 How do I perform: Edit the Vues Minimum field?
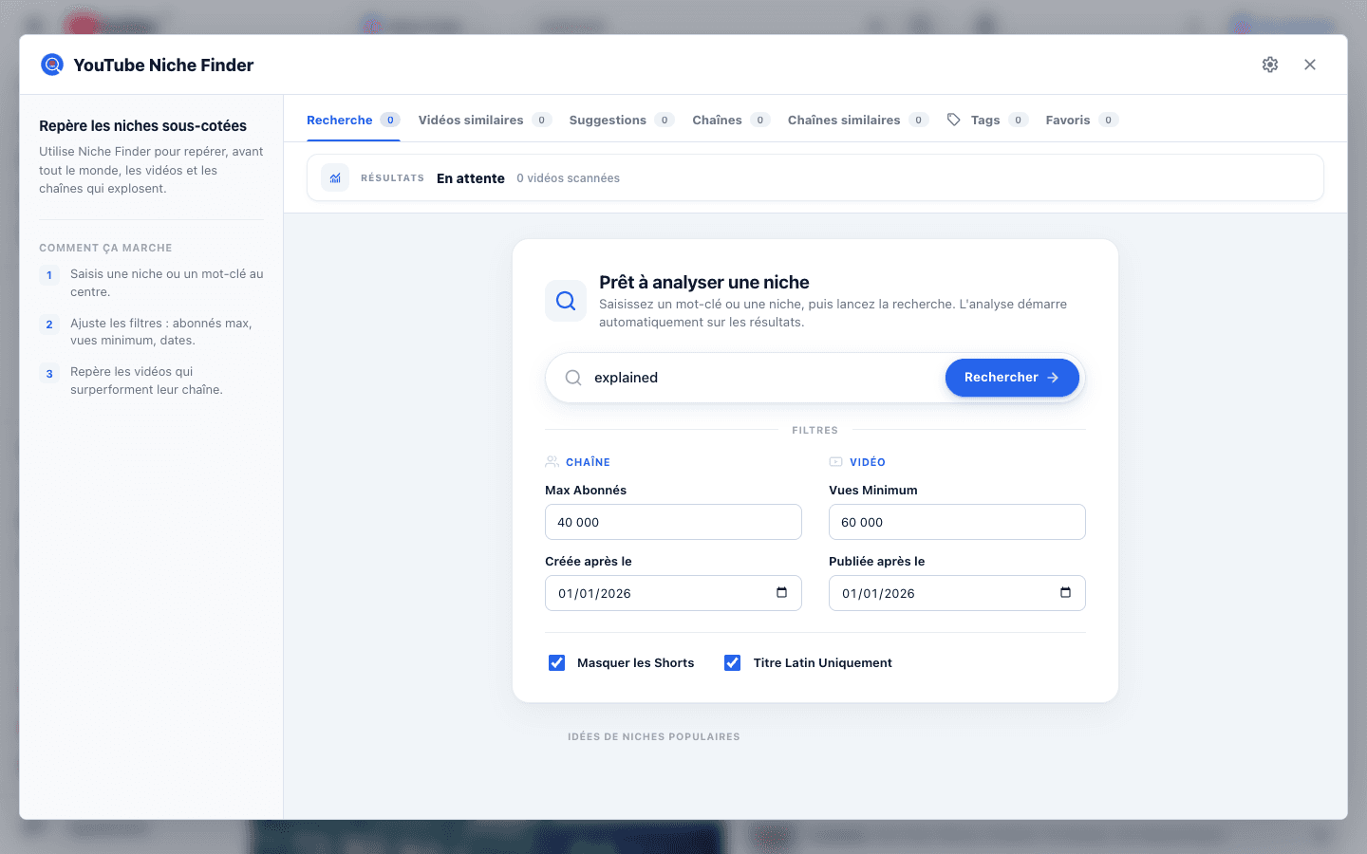click(x=957, y=522)
